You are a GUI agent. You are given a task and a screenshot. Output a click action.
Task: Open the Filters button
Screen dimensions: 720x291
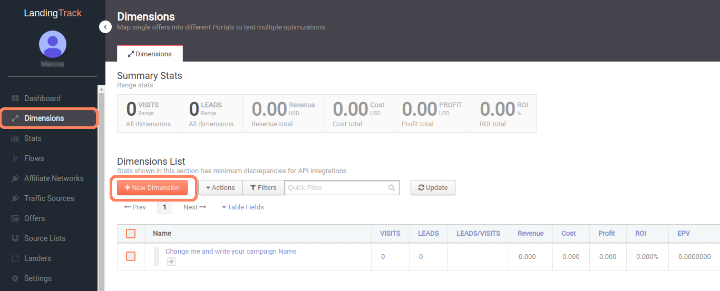(264, 188)
